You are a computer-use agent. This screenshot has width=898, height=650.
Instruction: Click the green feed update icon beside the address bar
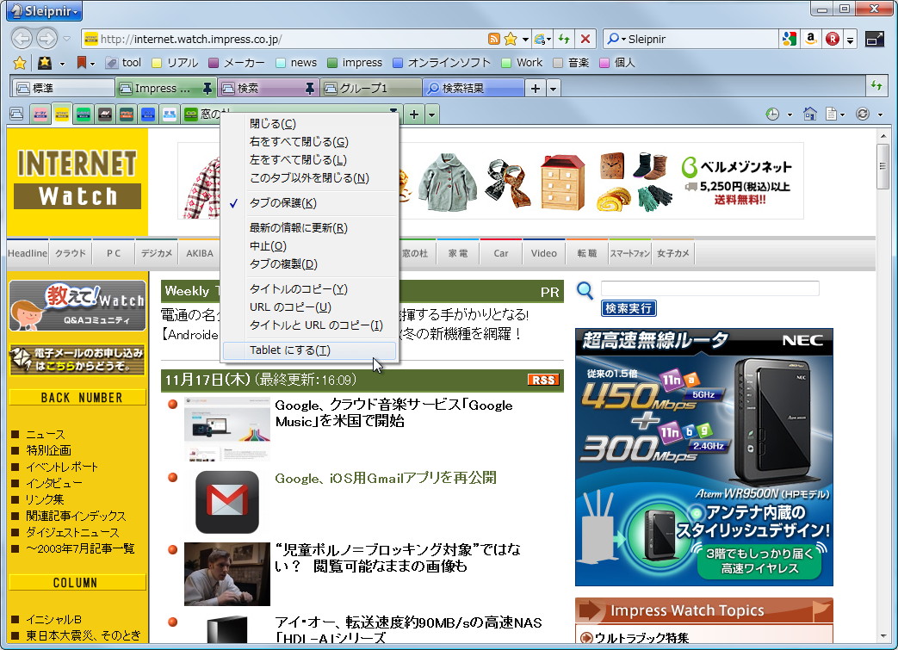[x=566, y=39]
